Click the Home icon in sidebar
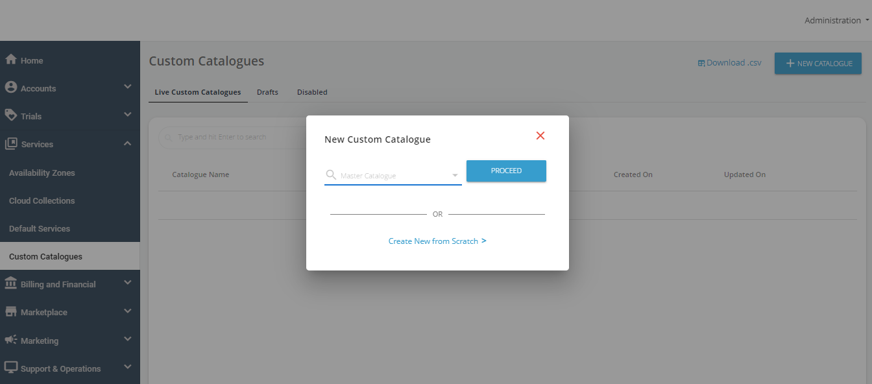This screenshot has width=872, height=384. coord(11,60)
